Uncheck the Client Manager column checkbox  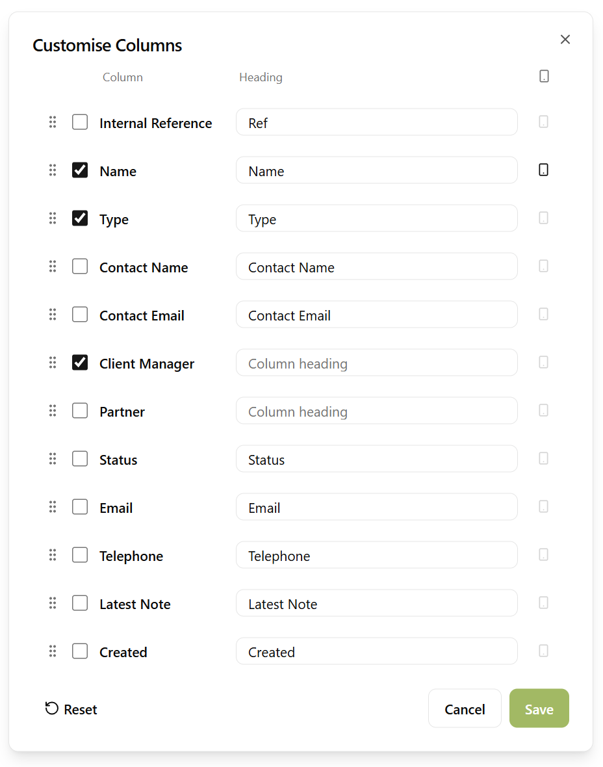80,363
